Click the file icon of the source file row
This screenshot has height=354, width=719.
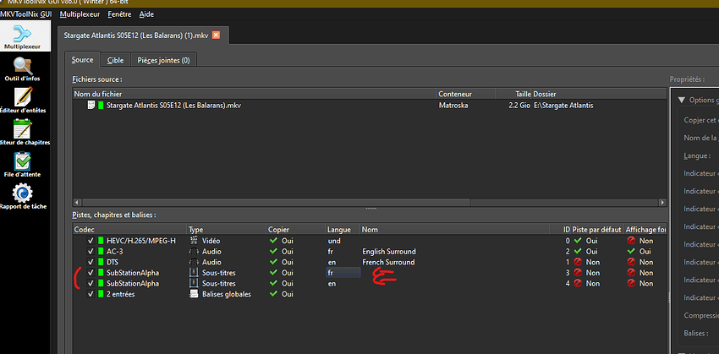pos(91,106)
